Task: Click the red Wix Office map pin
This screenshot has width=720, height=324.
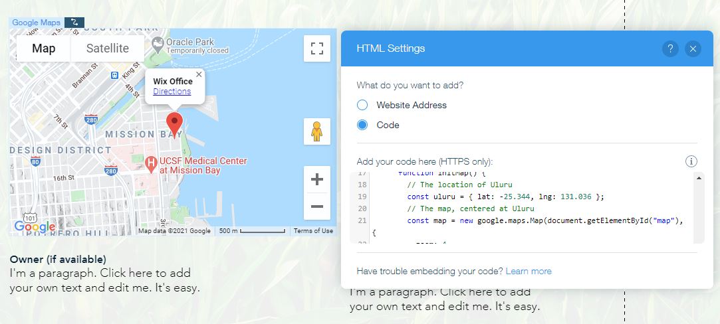Action: click(x=174, y=123)
